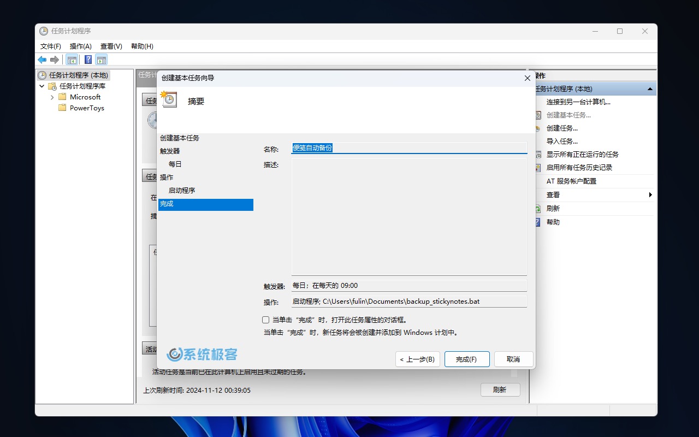
Task: Select the 触发器 wizard step
Action: pos(170,151)
